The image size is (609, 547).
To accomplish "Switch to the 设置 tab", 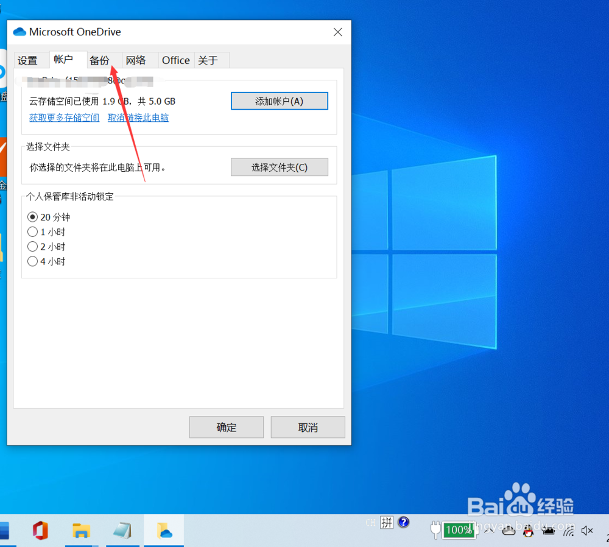I will click(32, 60).
